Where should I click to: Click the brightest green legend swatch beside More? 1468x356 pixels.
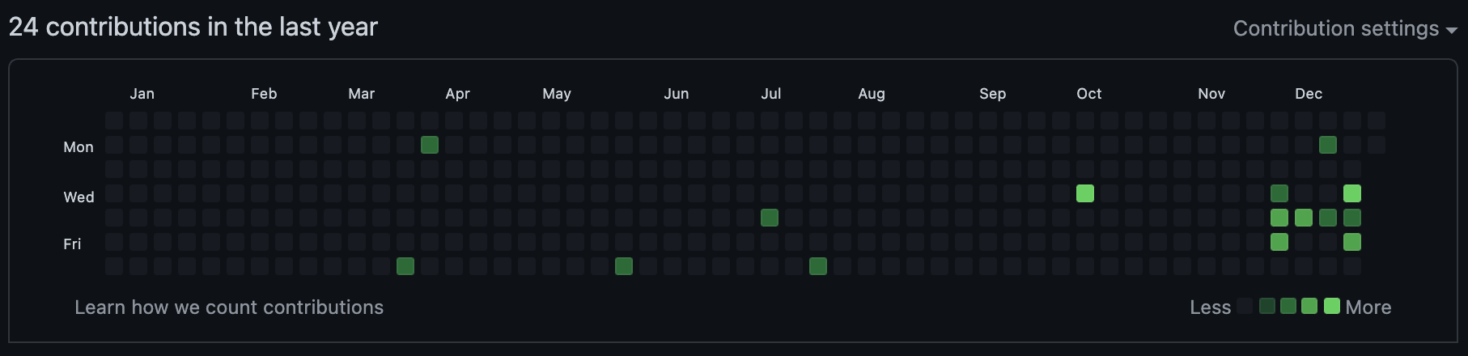(x=1331, y=306)
